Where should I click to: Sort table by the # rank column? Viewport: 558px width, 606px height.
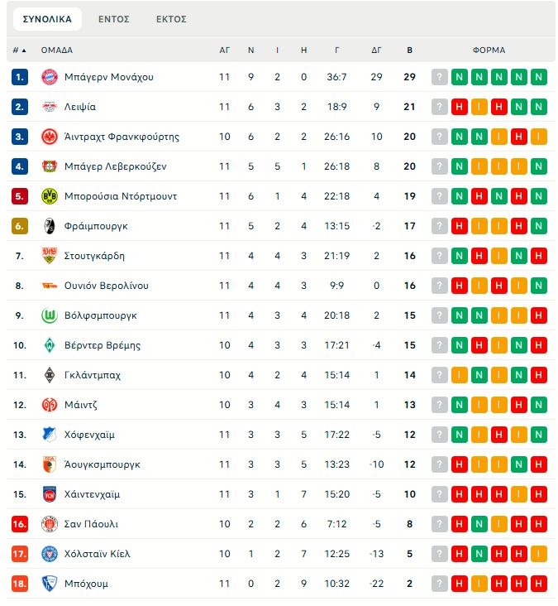pos(19,50)
